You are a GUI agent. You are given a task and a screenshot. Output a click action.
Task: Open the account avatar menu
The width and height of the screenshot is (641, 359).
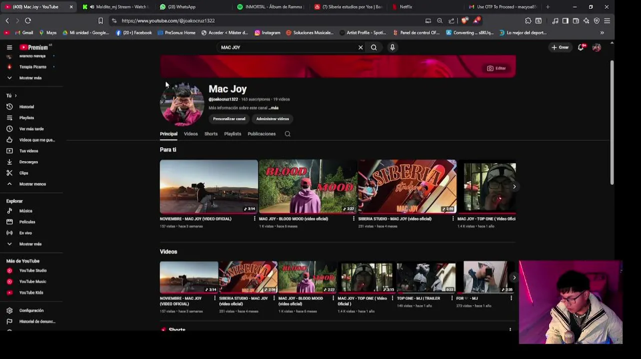(x=597, y=47)
